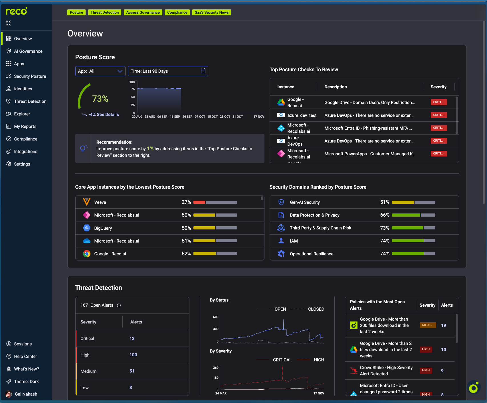Click the Apps grid icon
487x403 pixels.
(9, 64)
